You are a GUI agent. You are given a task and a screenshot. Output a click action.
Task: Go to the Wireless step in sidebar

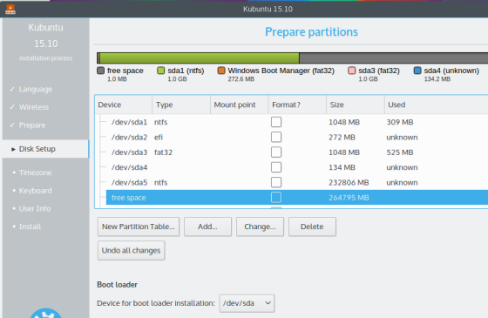[34, 107]
